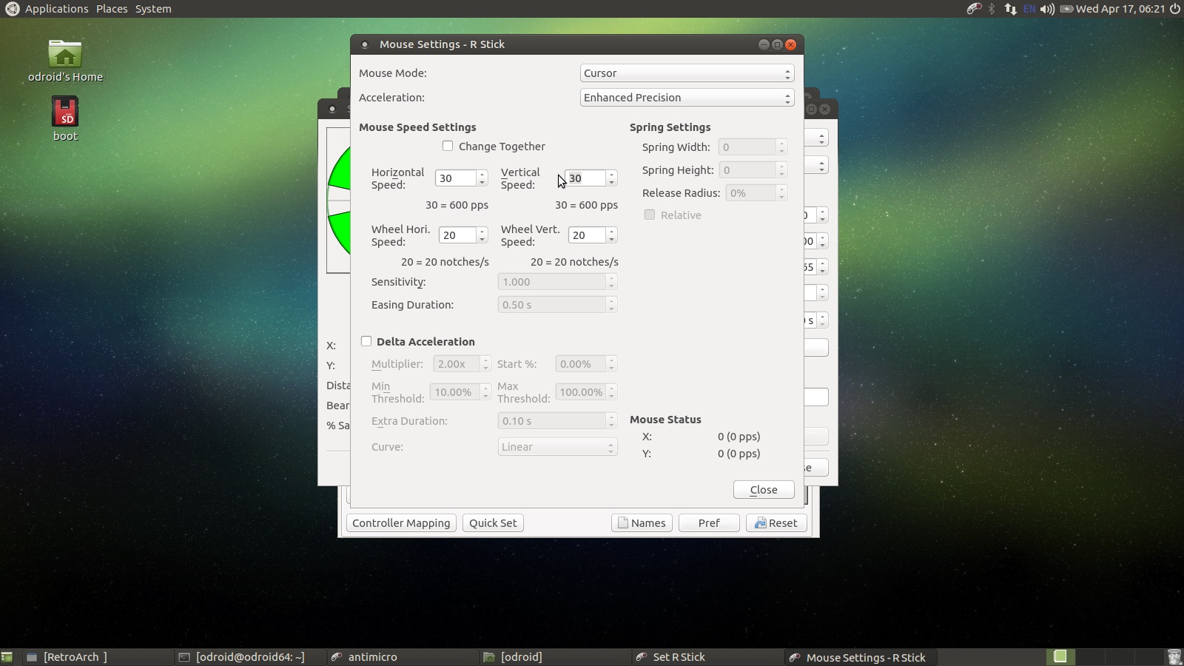The image size is (1184, 666).
Task: Open odroid's Home desktop folder icon
Action: click(x=65, y=55)
